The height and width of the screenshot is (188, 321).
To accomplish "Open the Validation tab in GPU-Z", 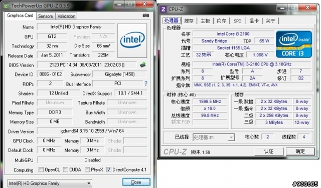I will (x=66, y=16).
